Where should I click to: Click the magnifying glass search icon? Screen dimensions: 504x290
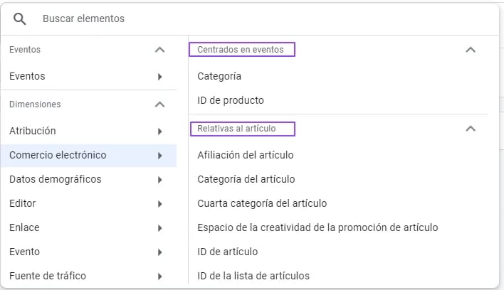pos(20,19)
